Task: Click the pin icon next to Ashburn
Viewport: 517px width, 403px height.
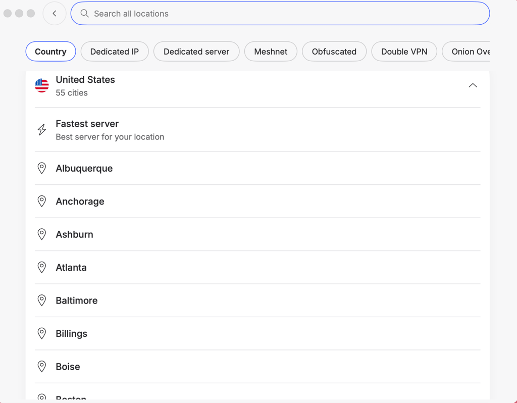Action: coord(42,234)
